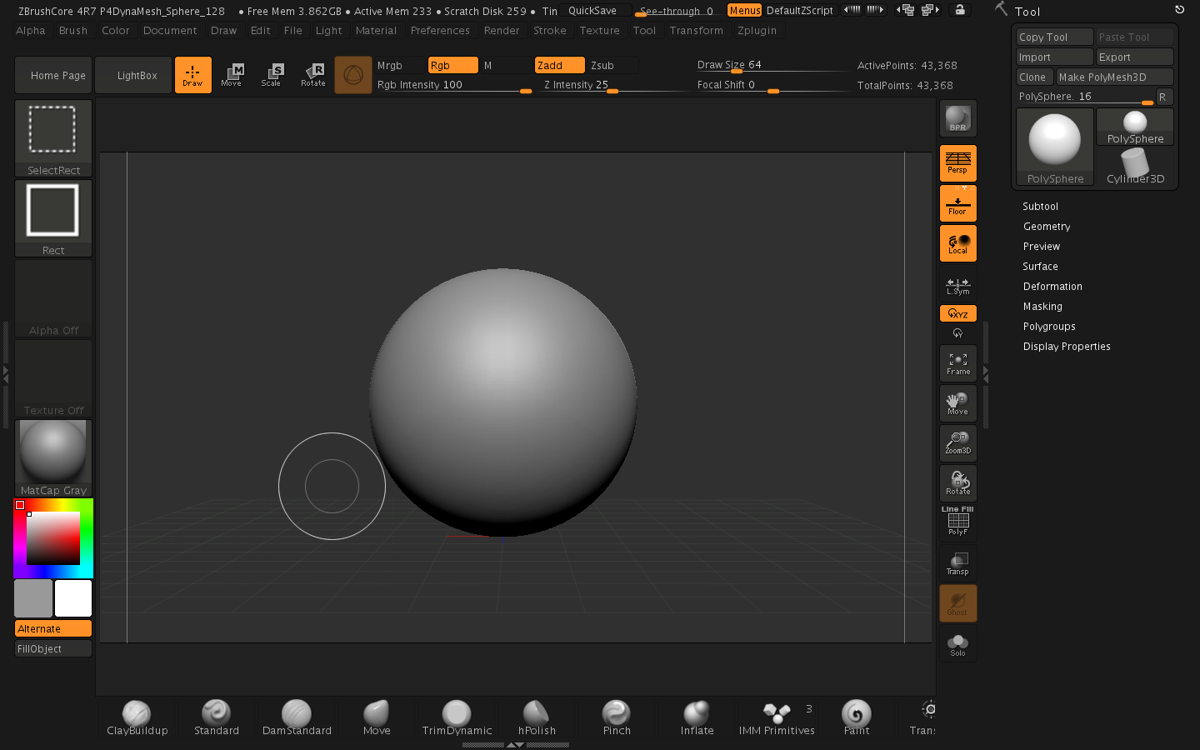Toggle Zadd sculpting mode off
This screenshot has height=750, width=1200.
tap(559, 65)
